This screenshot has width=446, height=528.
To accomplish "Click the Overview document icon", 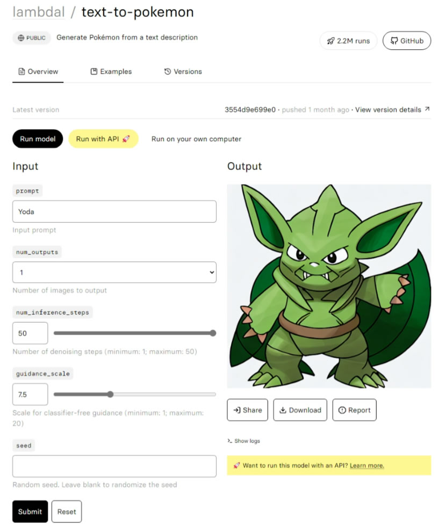I will [x=21, y=71].
